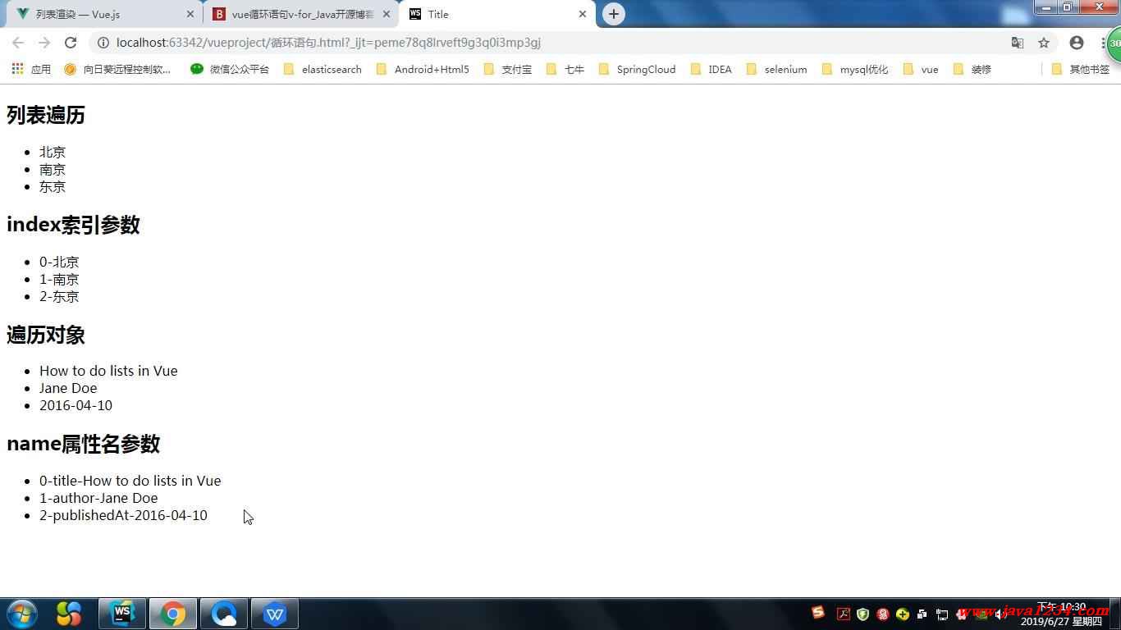Image resolution: width=1121 pixels, height=630 pixels.
Task: Open the blue bird taskbar app
Action: [x=224, y=614]
